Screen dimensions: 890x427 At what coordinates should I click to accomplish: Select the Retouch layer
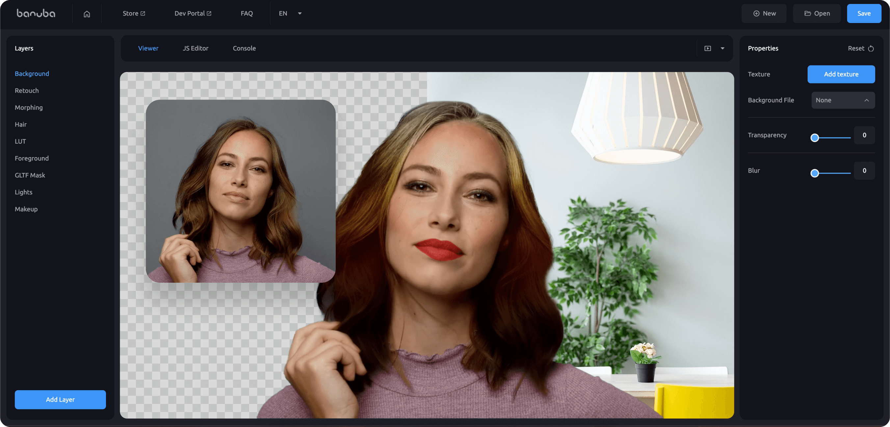pyautogui.click(x=27, y=90)
